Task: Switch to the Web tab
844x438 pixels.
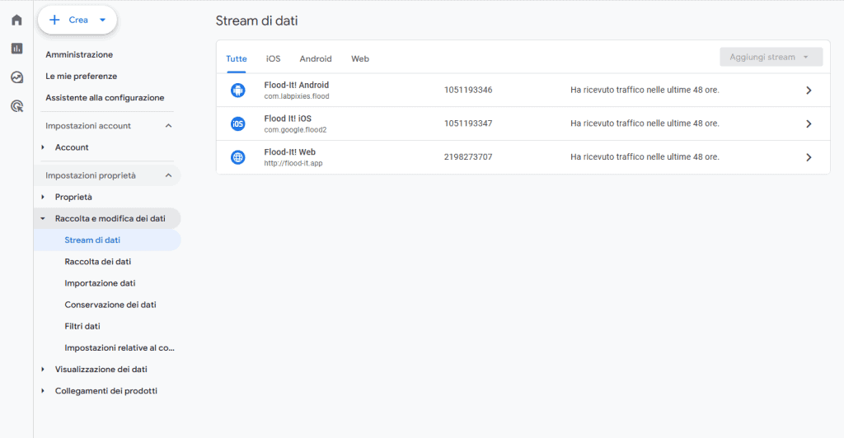Action: [x=360, y=58]
